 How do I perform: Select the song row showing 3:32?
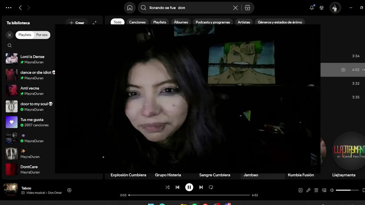click(343, 83)
